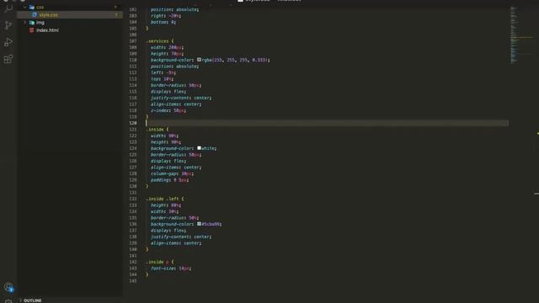This screenshot has width=539, height=303.
Task: Select the css folder name
Action: [x=40, y=8]
